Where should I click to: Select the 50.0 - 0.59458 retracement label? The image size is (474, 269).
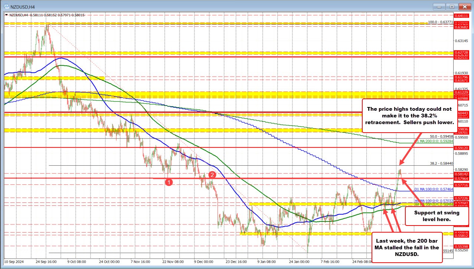point(441,136)
